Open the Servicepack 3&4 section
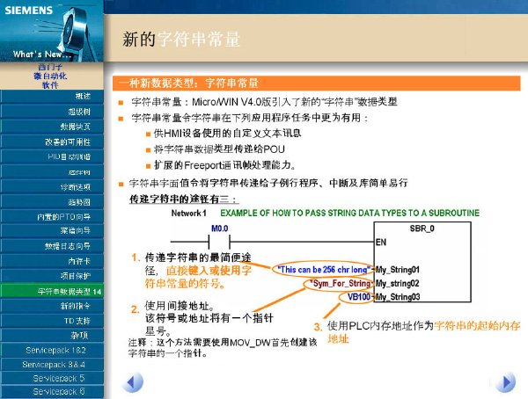This screenshot has height=399, width=528. click(x=52, y=365)
